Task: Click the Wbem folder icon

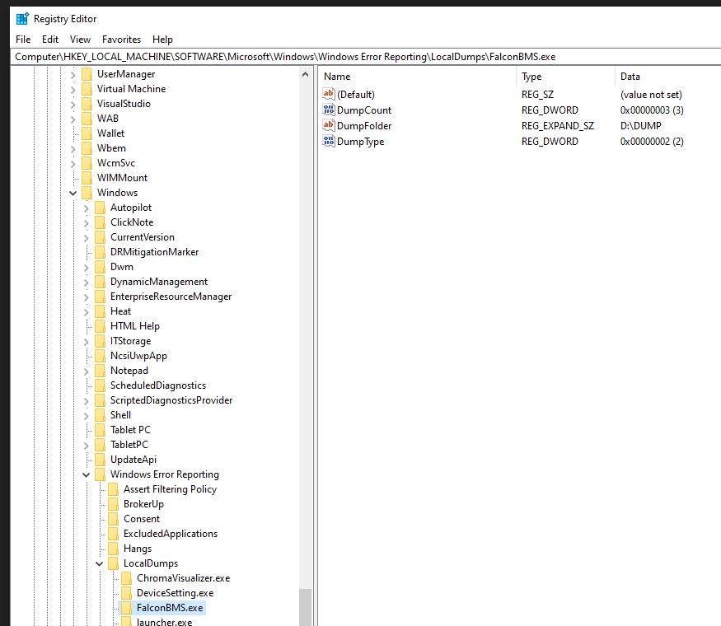Action: pyautogui.click(x=87, y=148)
